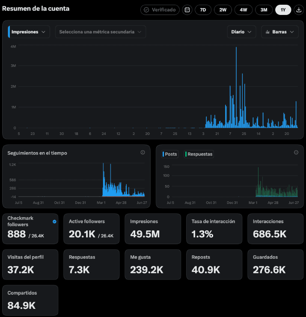306x317 pixels.
Task: Click the 1.2K axis label on followers chart
Action: [12, 164]
